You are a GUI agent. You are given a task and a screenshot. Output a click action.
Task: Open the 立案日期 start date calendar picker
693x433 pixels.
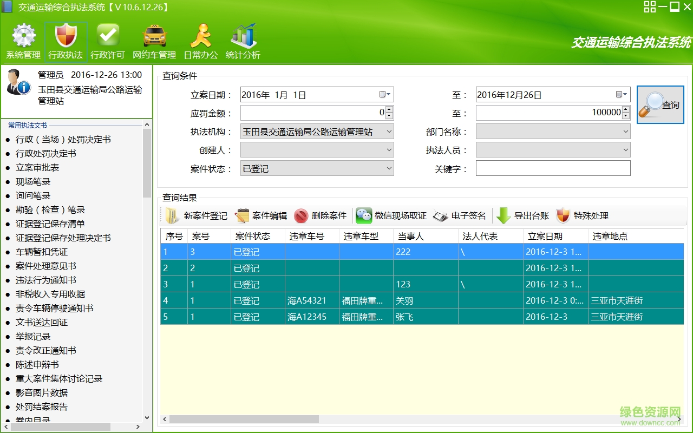tap(385, 95)
